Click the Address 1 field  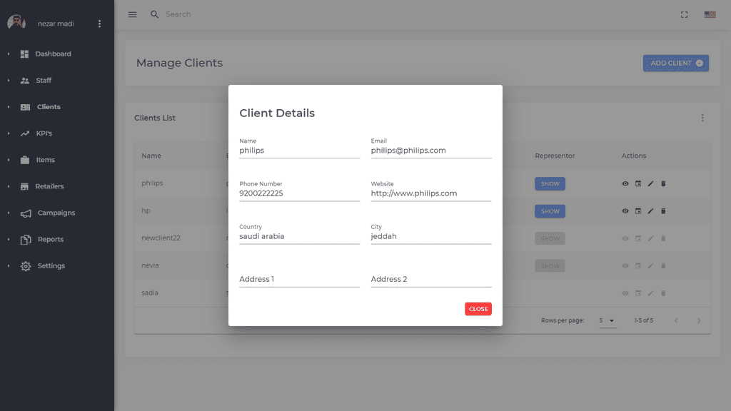click(299, 279)
